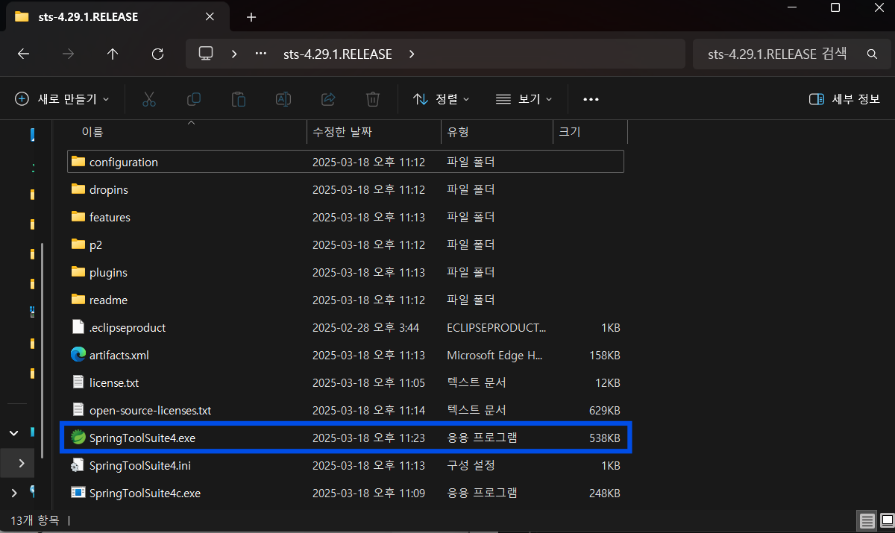Toggle the 세부 정보 details pane
Screen dimensions: 895x533
844,98
